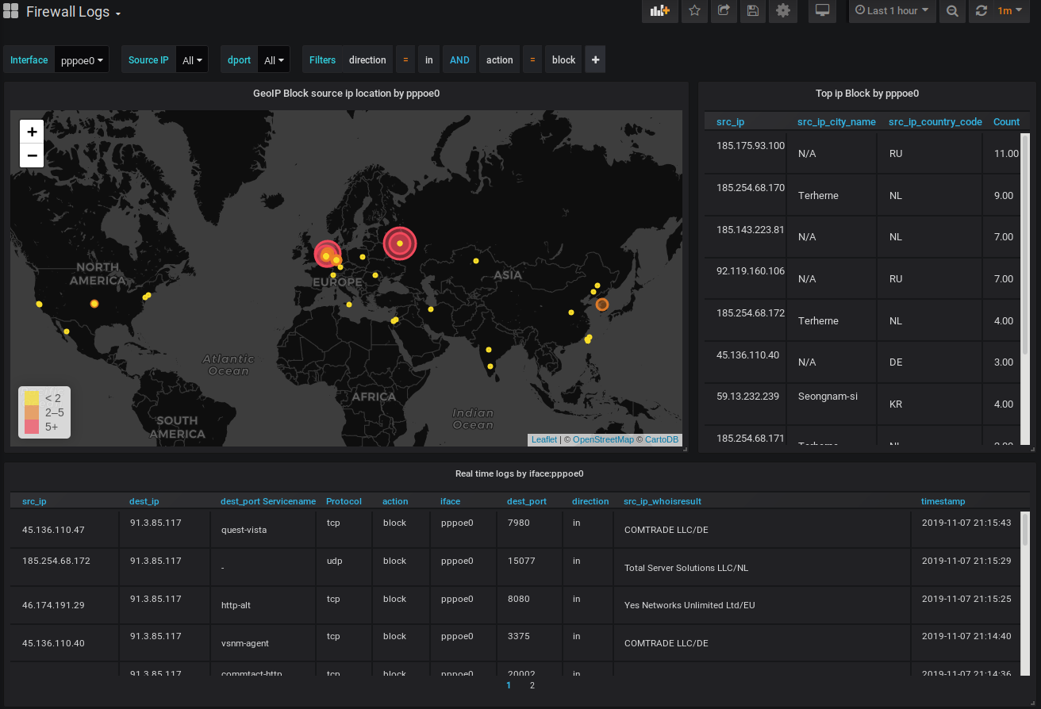Screen dimensions: 1041x709
Task: Star this dashboard as favorite
Action: (694, 11)
